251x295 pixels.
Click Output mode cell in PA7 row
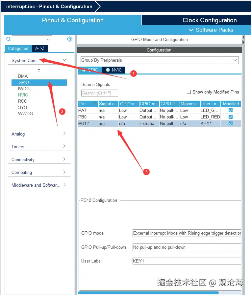pyautogui.click(x=149, y=111)
